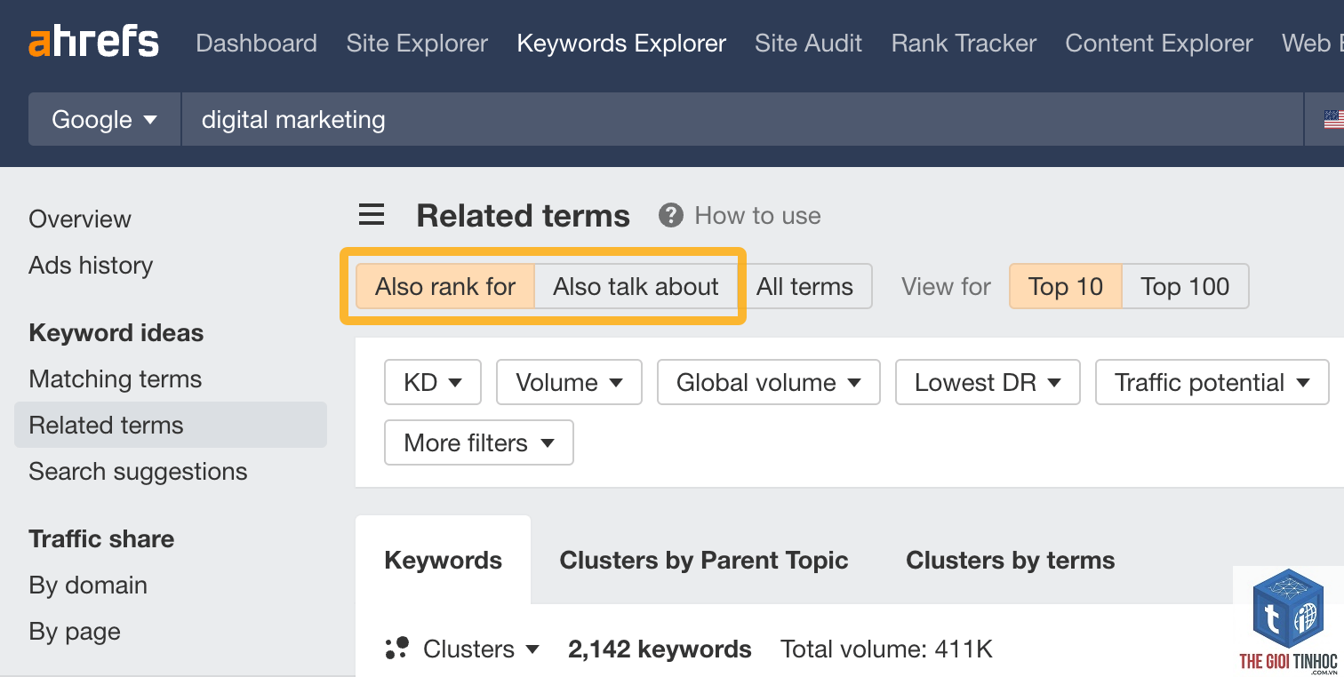Open Ads history in the sidebar
Image resolution: width=1344 pixels, height=677 pixels.
tap(91, 265)
